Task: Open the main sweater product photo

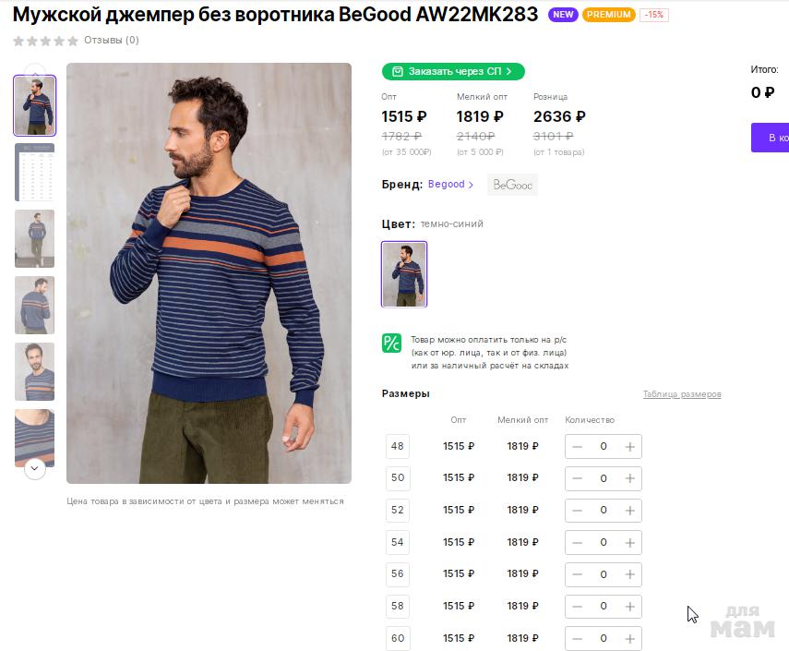Action: click(x=209, y=272)
